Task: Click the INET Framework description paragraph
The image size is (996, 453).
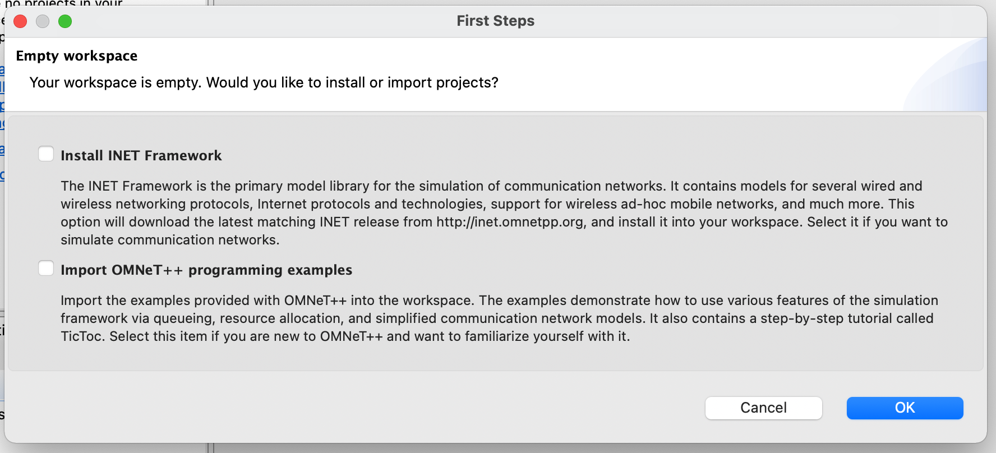Action: tap(504, 212)
